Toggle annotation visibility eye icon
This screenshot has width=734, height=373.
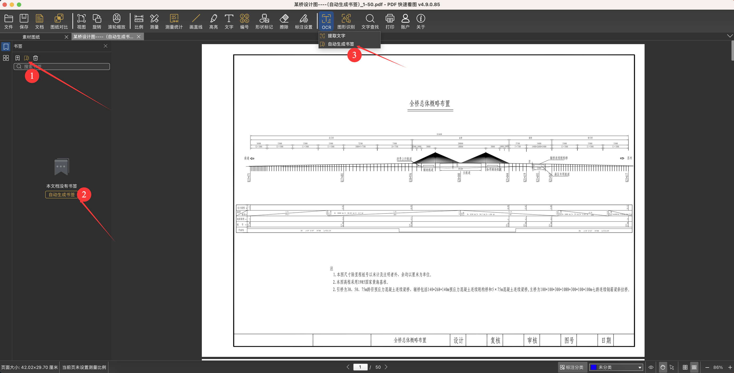pyautogui.click(x=651, y=367)
